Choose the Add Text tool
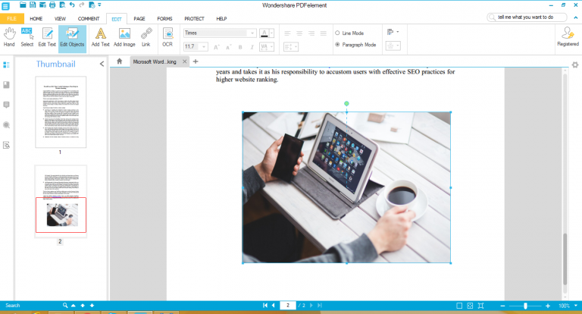This screenshot has height=314, width=582. pos(100,36)
